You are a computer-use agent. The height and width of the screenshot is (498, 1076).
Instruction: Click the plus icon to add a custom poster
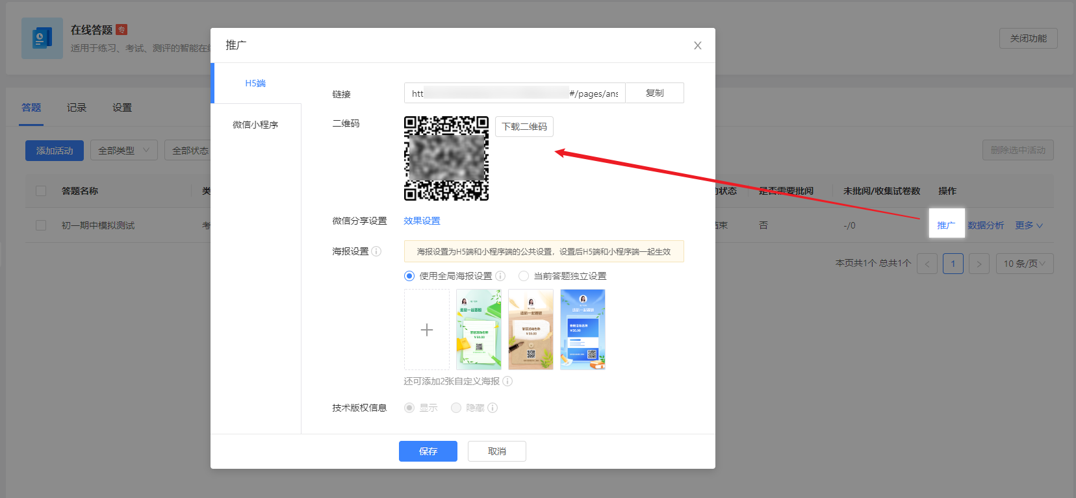click(427, 330)
